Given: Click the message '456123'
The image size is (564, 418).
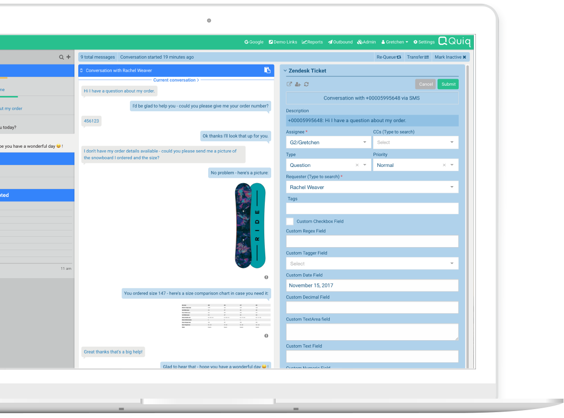Looking at the screenshot, I should coord(92,121).
